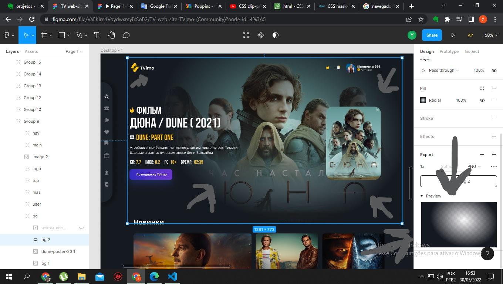Show the hidden искры layer
Viewport: 503px width, 284px height.
[81, 228]
